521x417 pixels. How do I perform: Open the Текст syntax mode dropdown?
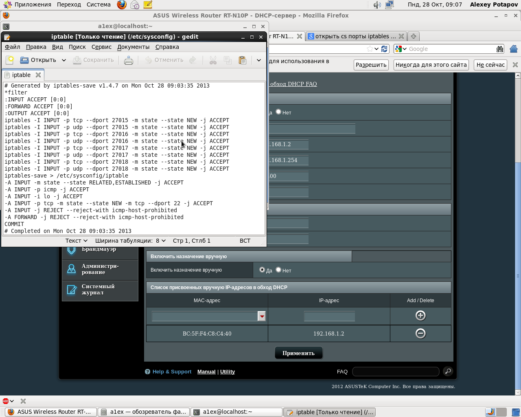77,241
